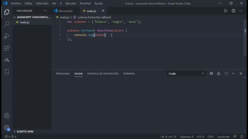Open the feedback icon in status bar
This screenshot has width=248, height=139.
pos(235,136)
